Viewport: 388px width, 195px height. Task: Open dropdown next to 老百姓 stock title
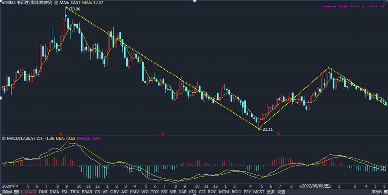coord(56,3)
